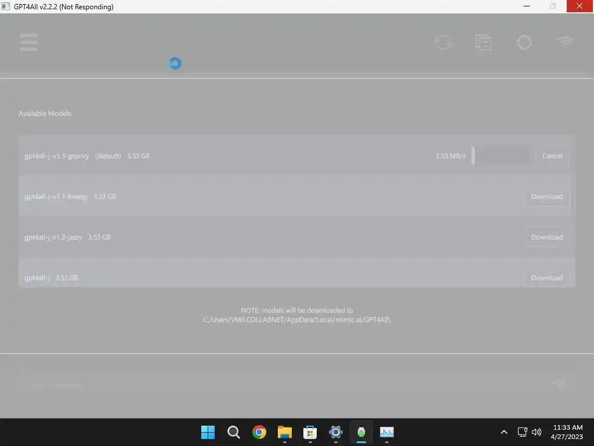This screenshot has width=594, height=446.
Task: Click the network tray icon
Action: (x=523, y=432)
